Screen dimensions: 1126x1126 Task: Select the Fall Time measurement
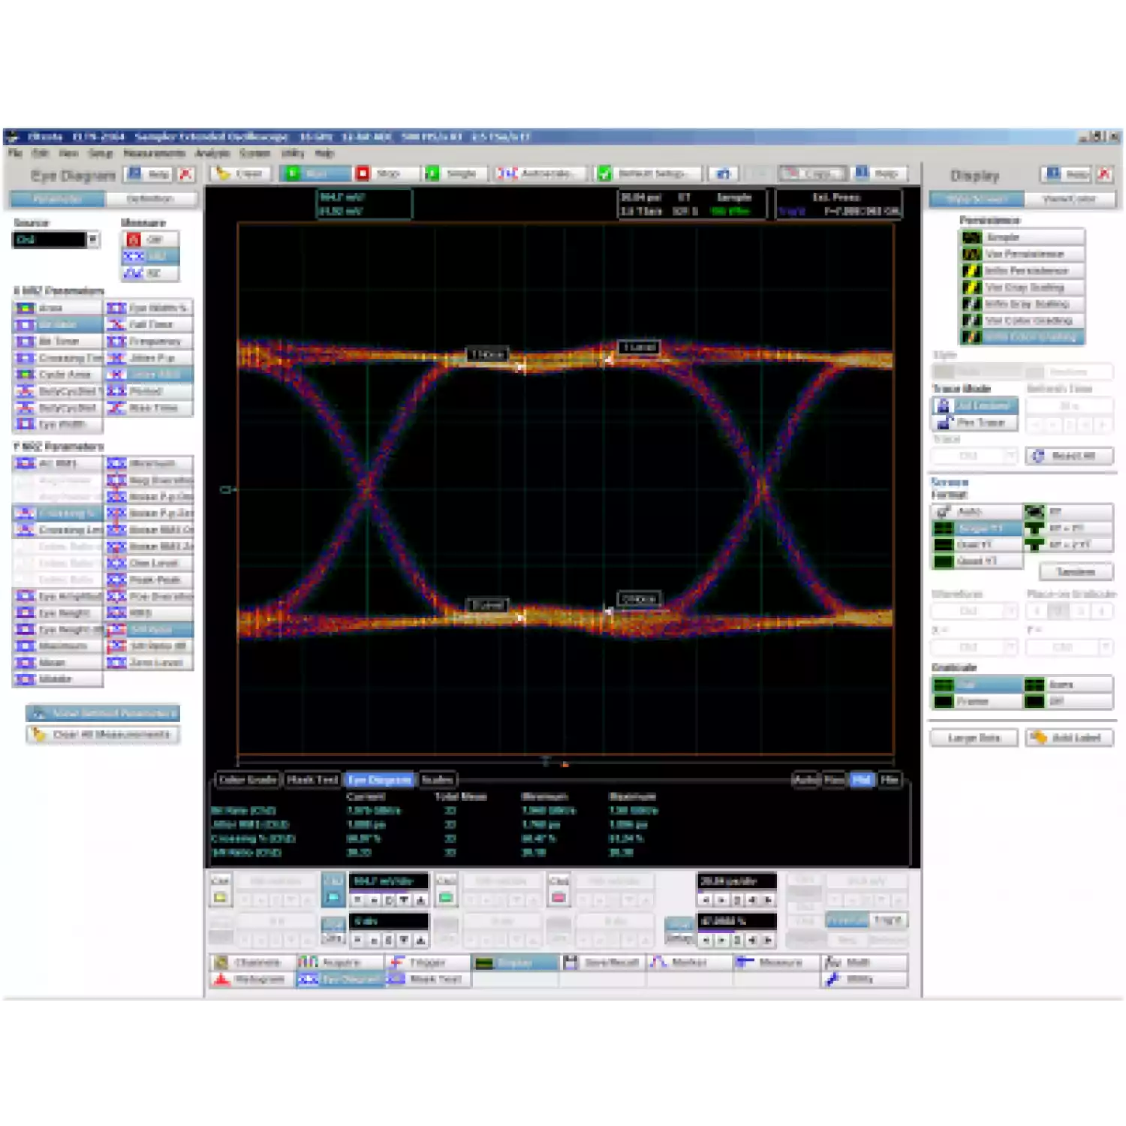[x=149, y=324]
